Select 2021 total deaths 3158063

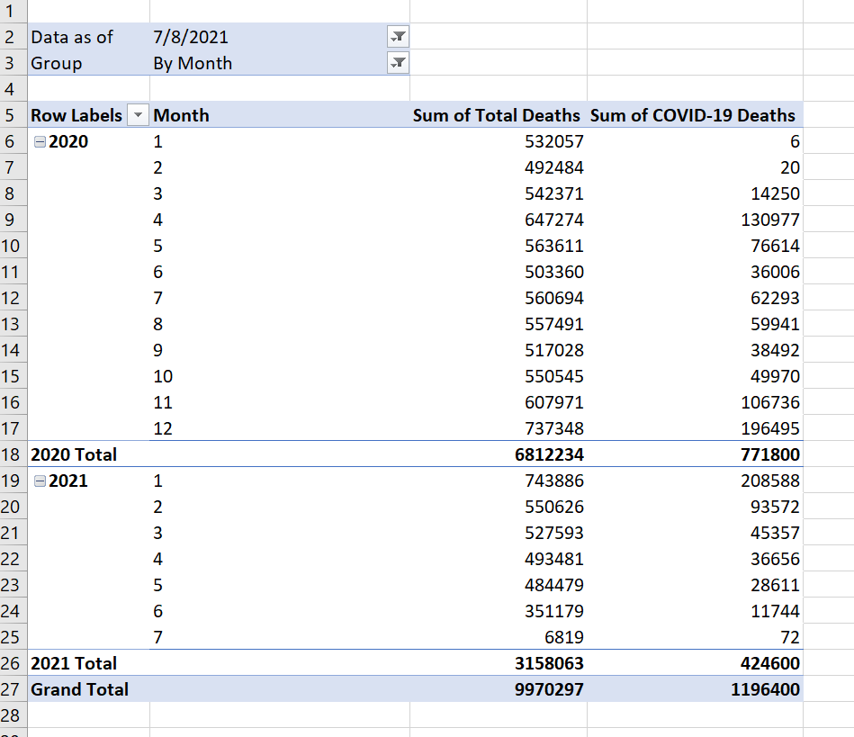point(499,663)
